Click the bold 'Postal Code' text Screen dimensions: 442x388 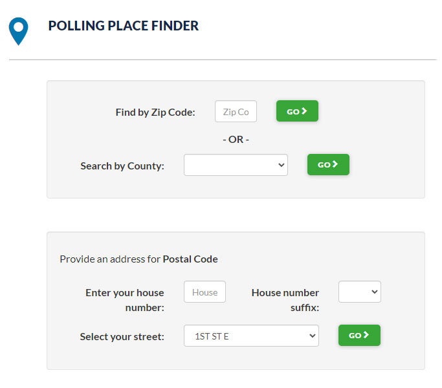coord(190,259)
